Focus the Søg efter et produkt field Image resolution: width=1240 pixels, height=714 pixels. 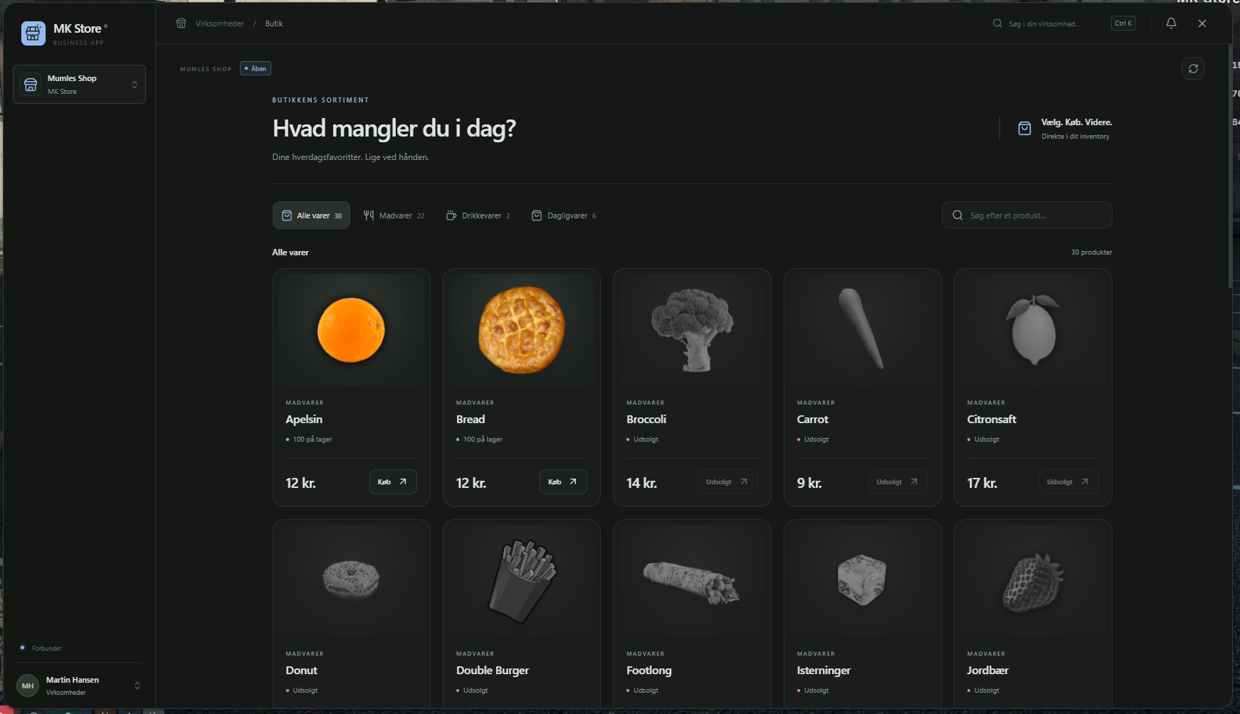point(1026,215)
